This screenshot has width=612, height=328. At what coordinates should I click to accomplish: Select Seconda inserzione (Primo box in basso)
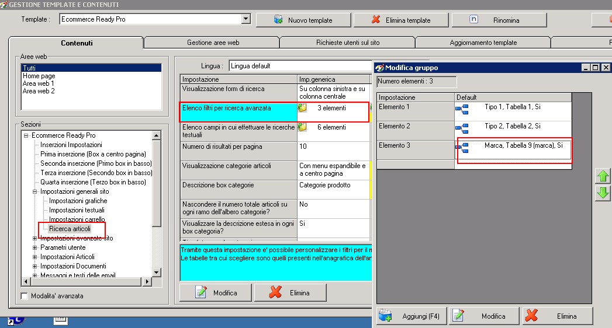[x=96, y=163]
